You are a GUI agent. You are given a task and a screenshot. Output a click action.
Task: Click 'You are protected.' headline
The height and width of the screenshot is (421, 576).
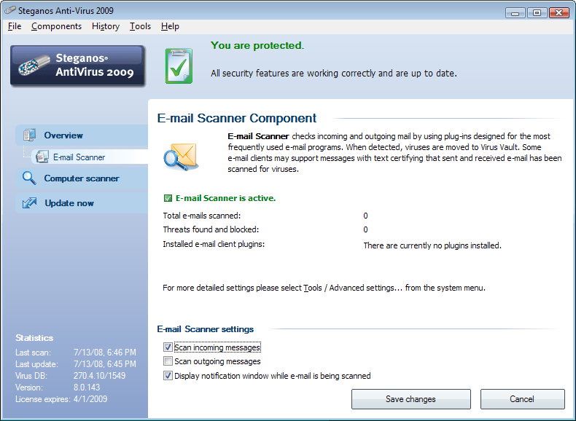pyautogui.click(x=257, y=45)
